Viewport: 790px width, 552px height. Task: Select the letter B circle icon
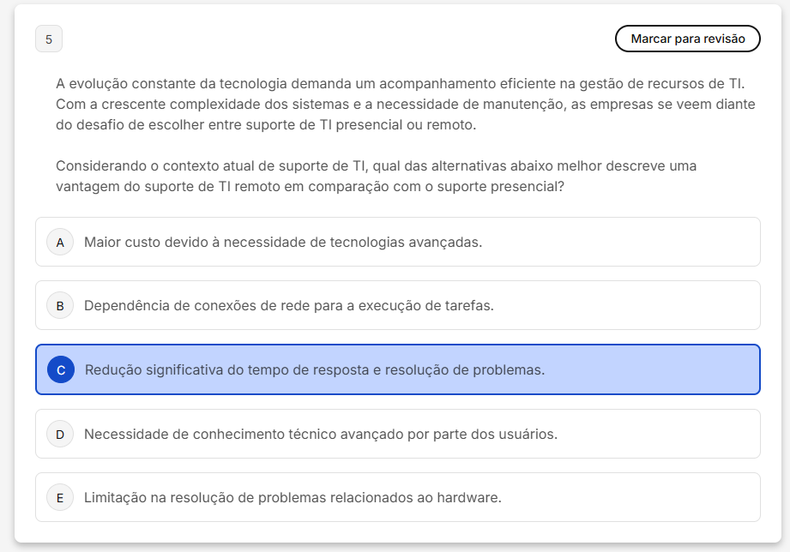tap(60, 306)
